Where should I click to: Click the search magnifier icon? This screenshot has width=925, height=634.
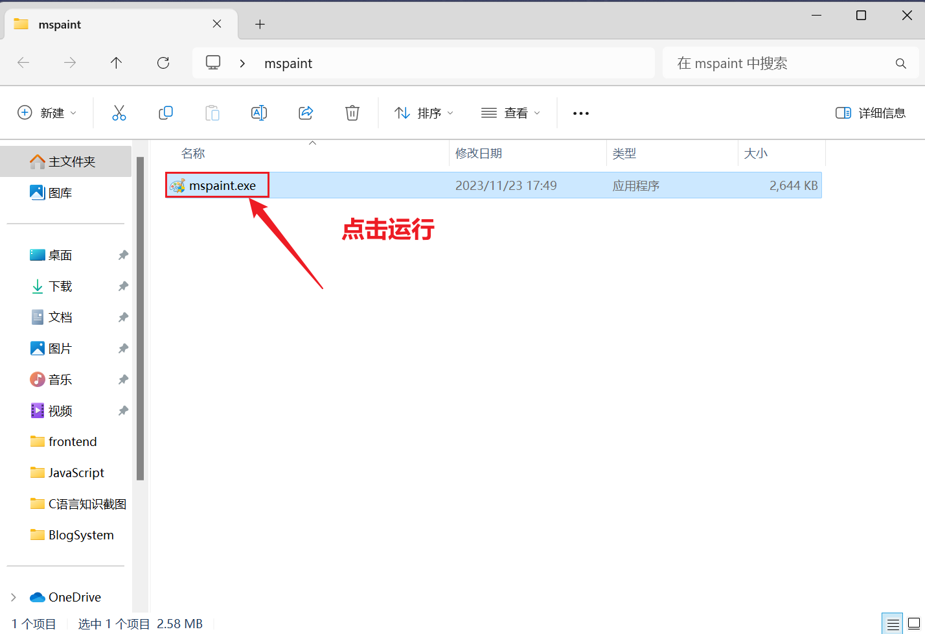pyautogui.click(x=900, y=64)
